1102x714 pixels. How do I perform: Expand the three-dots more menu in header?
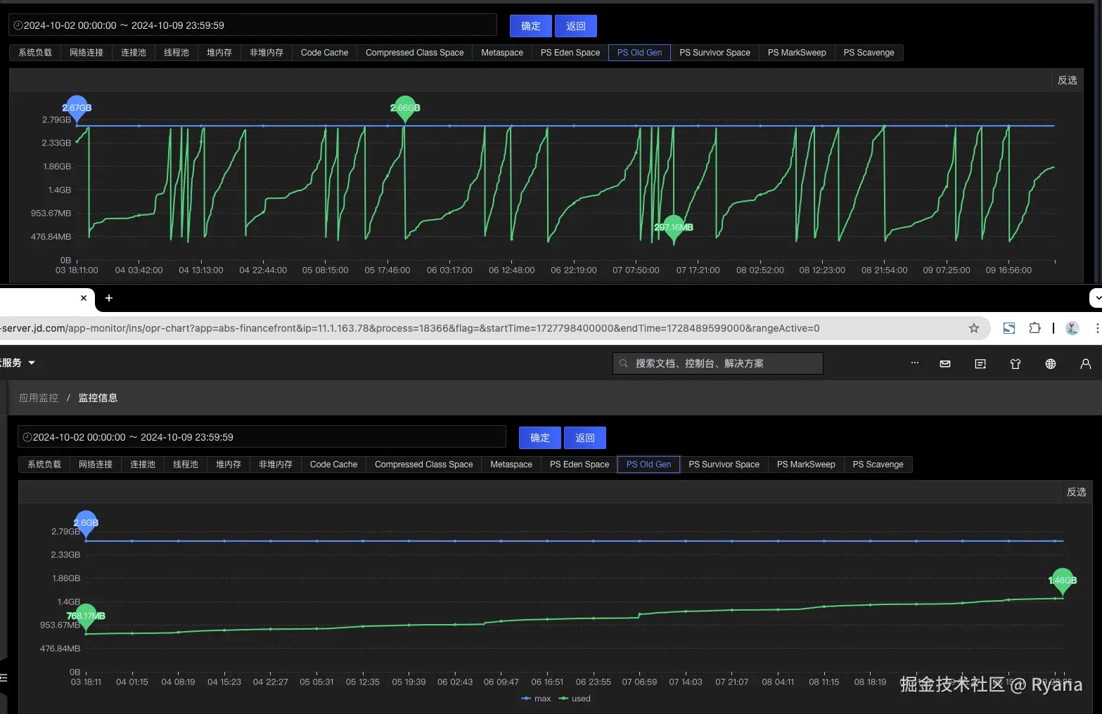pos(915,363)
